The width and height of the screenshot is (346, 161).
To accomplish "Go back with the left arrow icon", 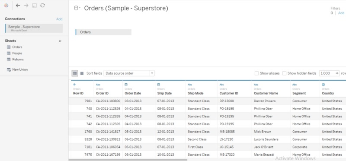I will 18,6.
